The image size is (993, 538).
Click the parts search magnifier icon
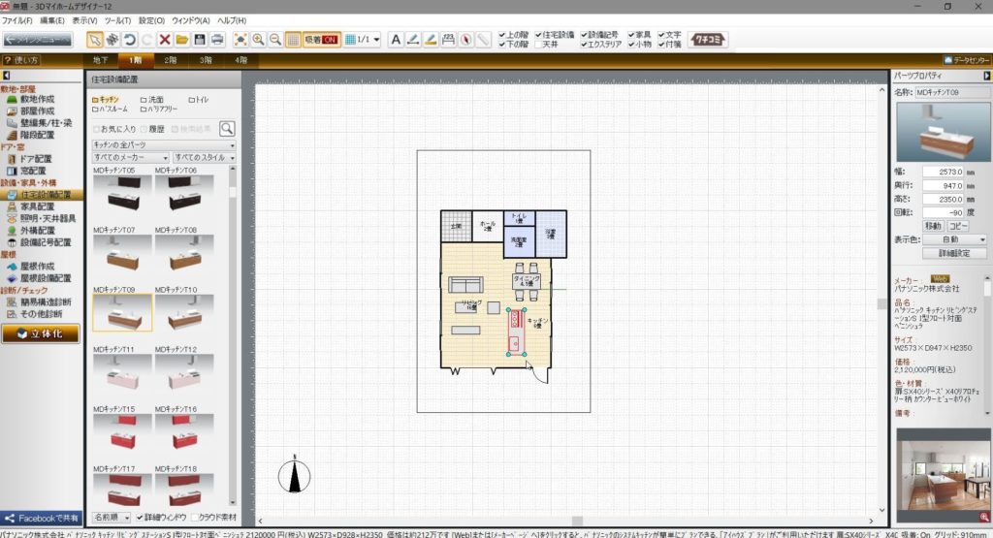tap(227, 128)
